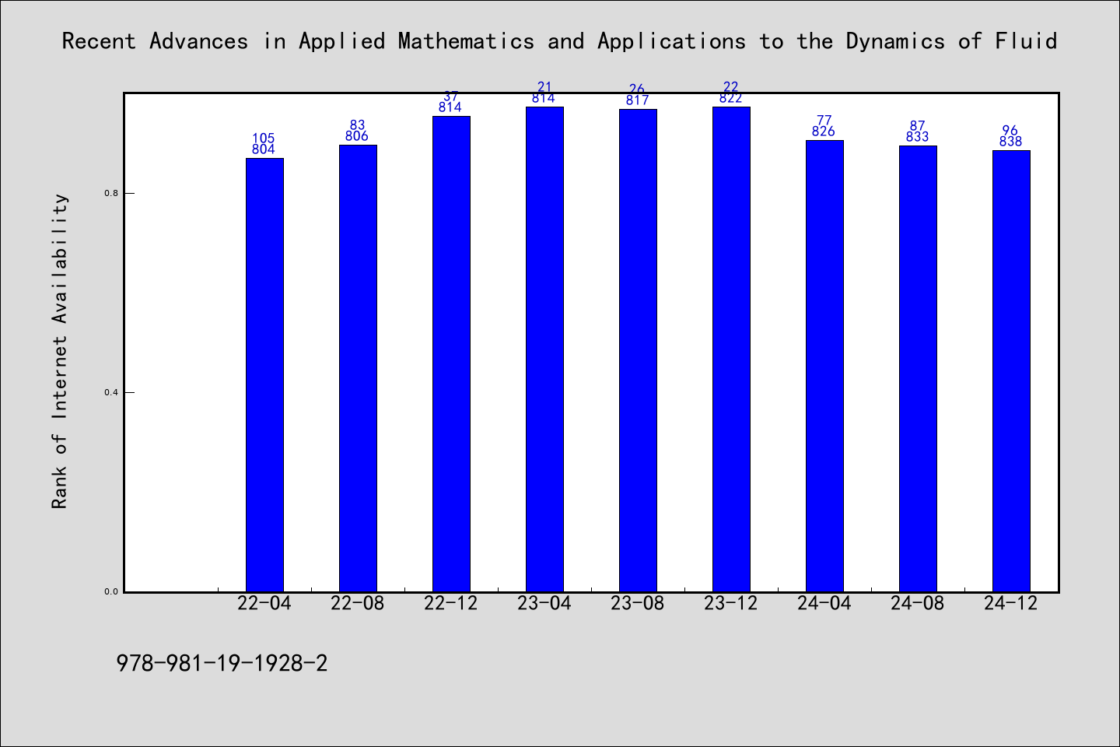1120x747 pixels.
Task: Click the 838 value above 24-12 bar
Action: 1010,142
